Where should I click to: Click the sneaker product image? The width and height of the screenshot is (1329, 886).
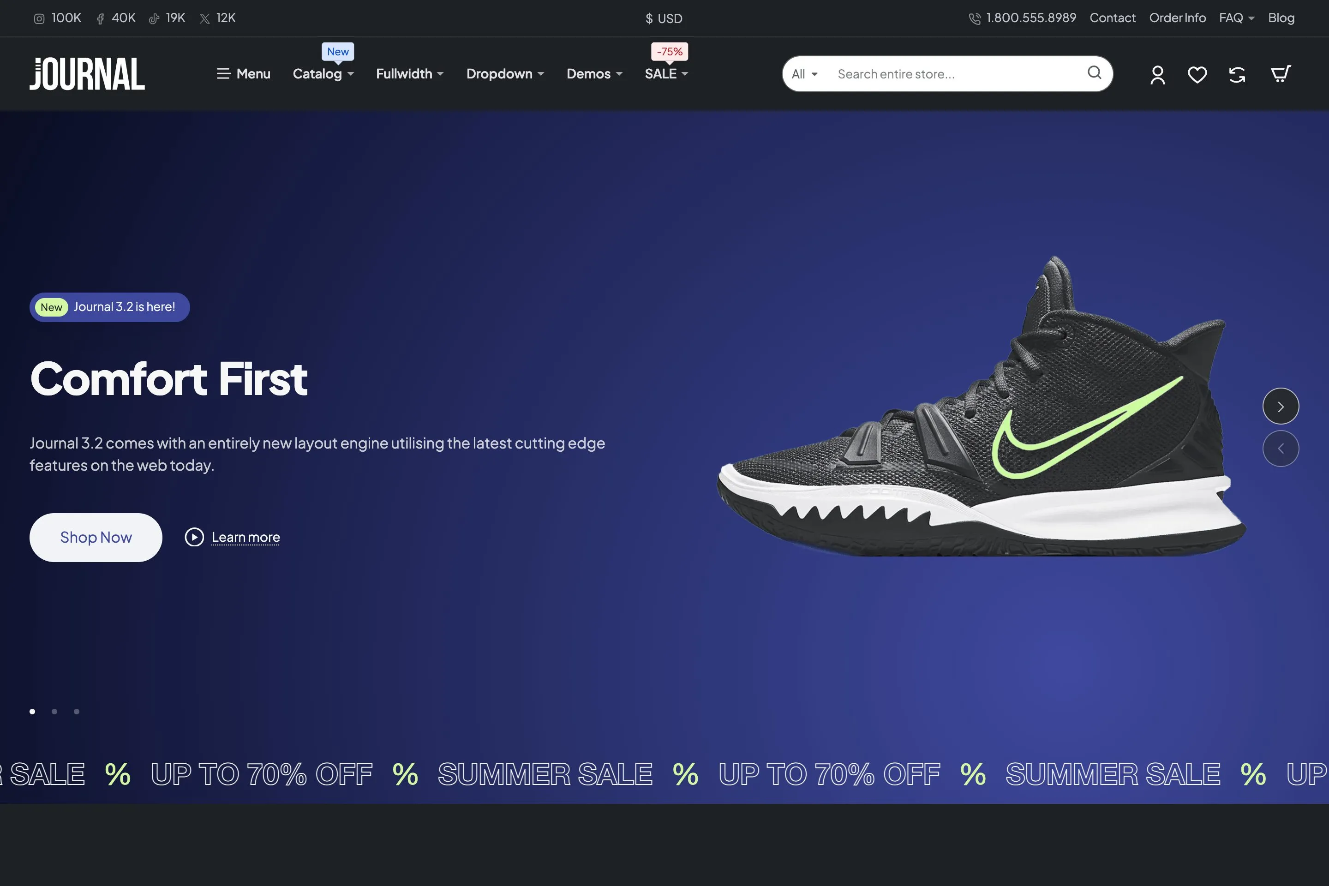tap(982, 407)
